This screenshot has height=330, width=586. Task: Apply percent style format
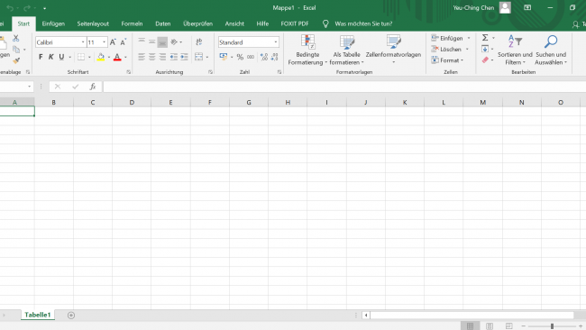coord(240,57)
